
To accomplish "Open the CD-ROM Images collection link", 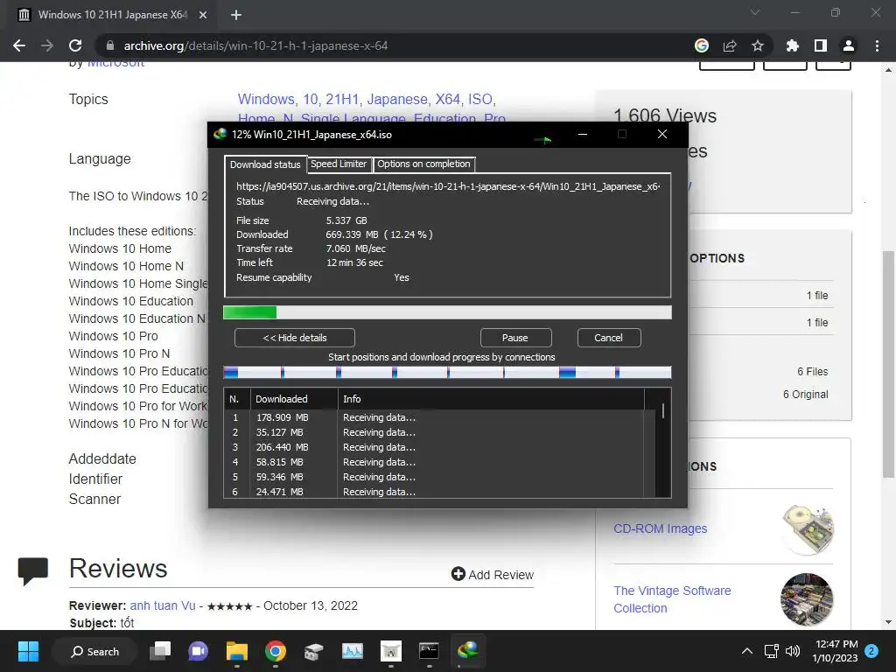I will tap(660, 528).
